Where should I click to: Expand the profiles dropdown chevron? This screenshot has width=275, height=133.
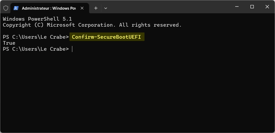click(106, 8)
